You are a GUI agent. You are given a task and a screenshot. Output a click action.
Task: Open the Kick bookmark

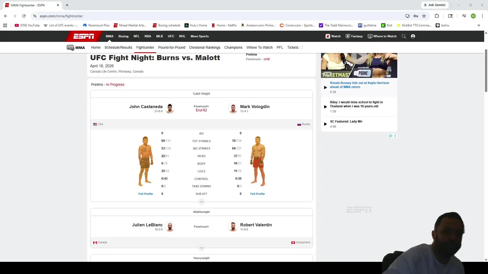(x=387, y=25)
